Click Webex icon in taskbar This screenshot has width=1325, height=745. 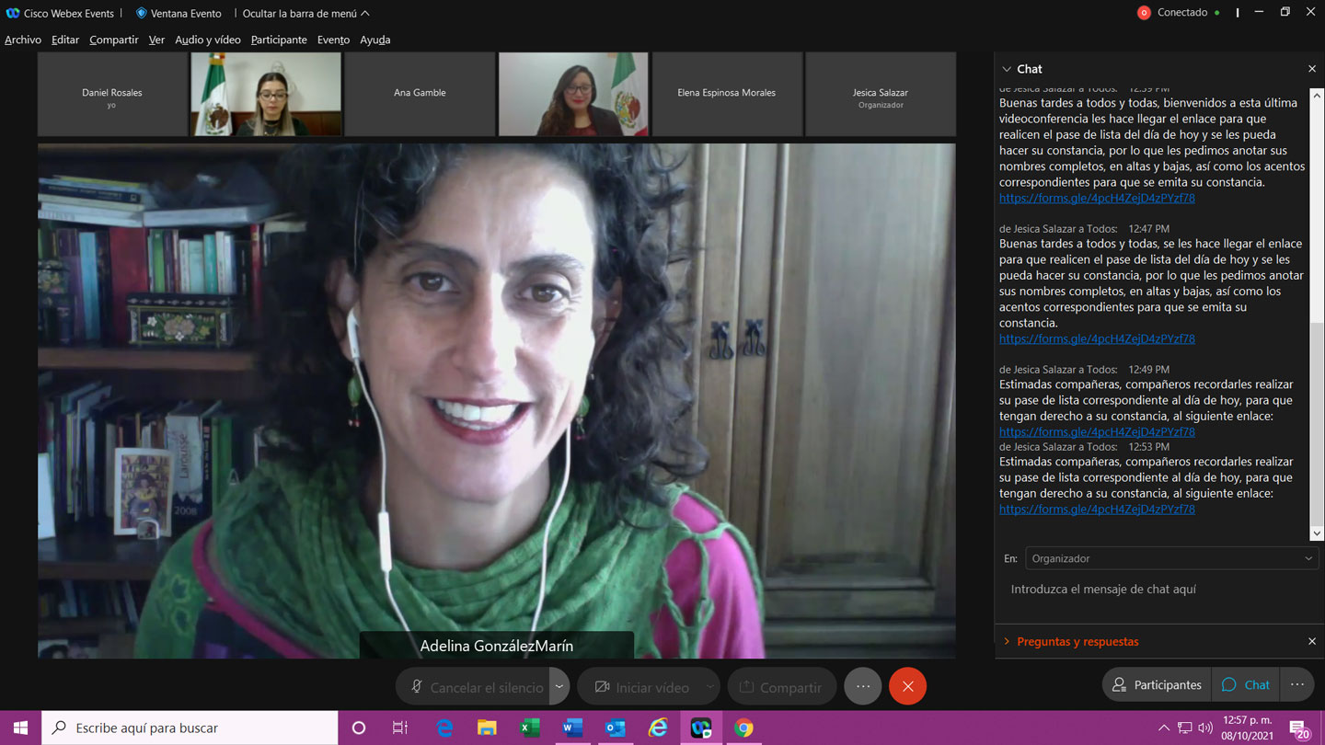701,728
